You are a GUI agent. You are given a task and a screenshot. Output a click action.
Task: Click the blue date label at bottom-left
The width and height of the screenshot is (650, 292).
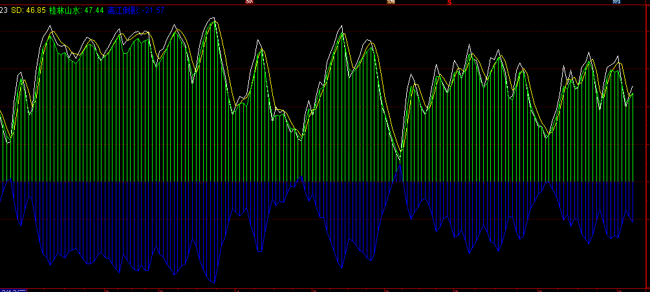coord(13,290)
